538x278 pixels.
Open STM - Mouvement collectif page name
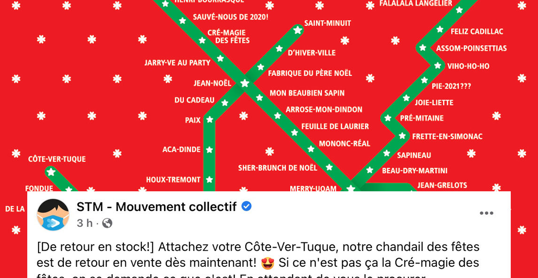coord(156,207)
